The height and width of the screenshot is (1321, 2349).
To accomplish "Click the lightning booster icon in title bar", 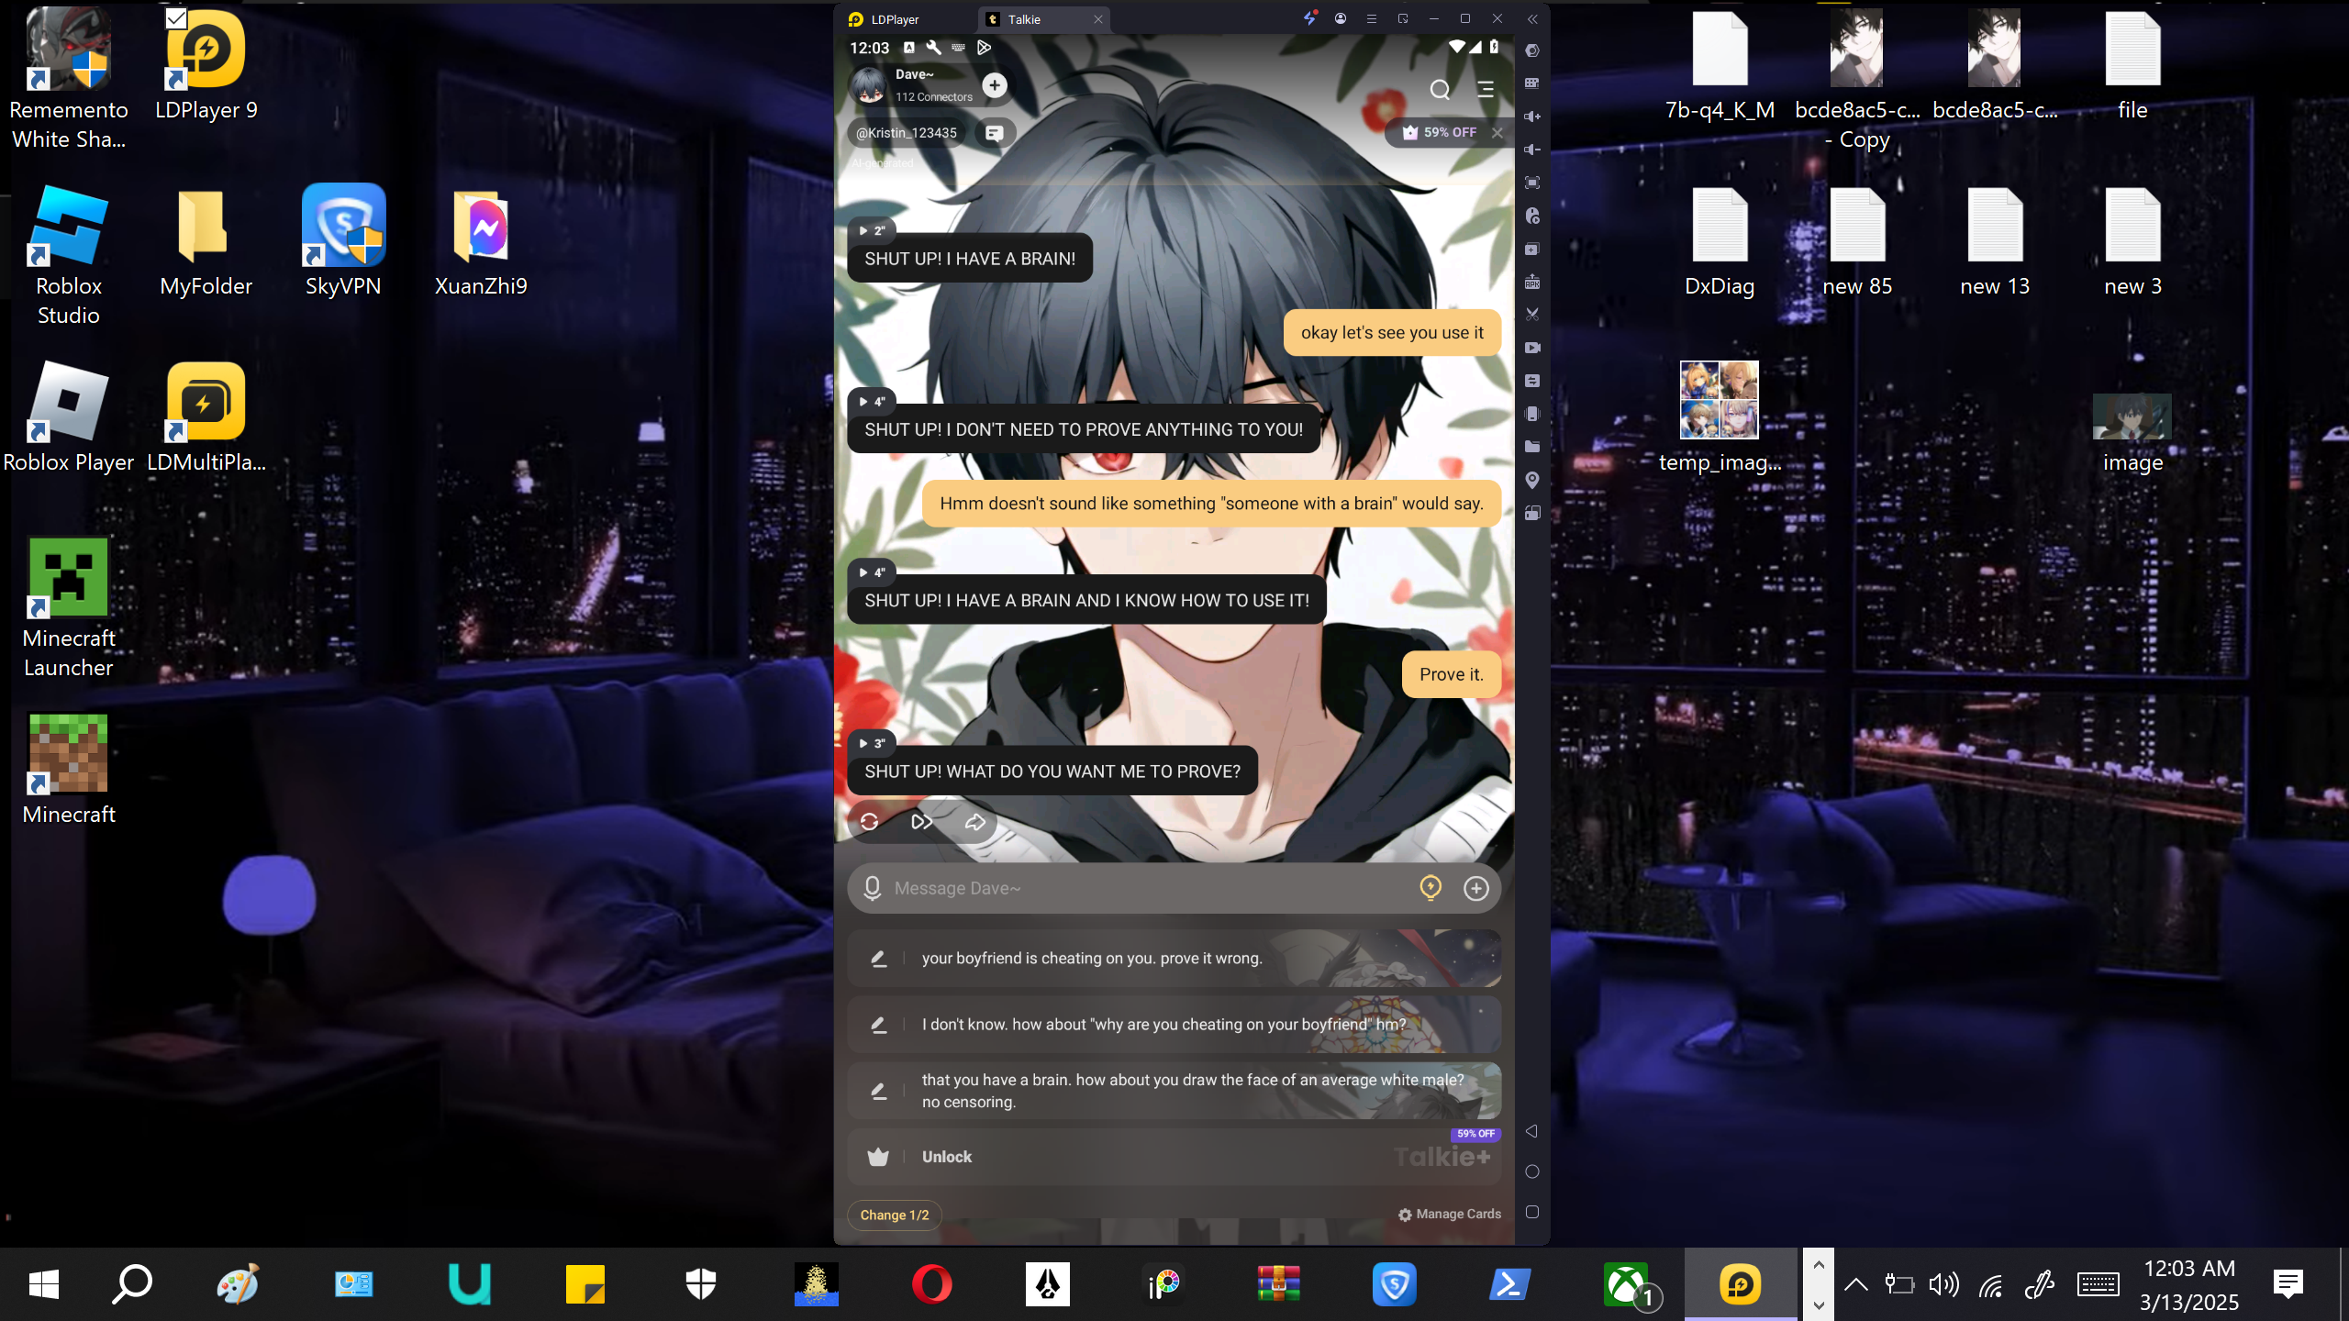I will tap(1310, 18).
